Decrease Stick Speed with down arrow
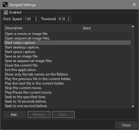This screenshot has height=130, width=139. [x=36, y=20]
